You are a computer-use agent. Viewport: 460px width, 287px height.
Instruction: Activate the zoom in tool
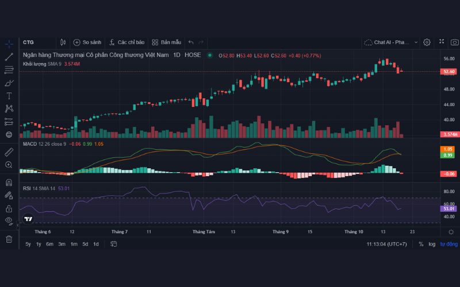[9, 165]
